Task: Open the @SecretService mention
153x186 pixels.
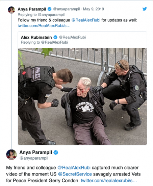Action: click(75, 174)
